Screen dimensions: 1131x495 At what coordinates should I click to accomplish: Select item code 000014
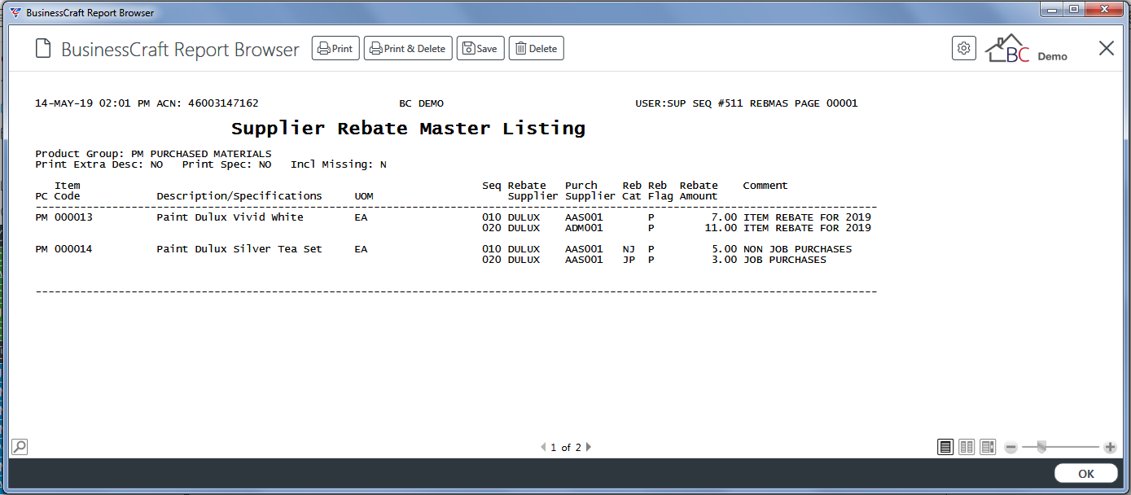click(73, 249)
